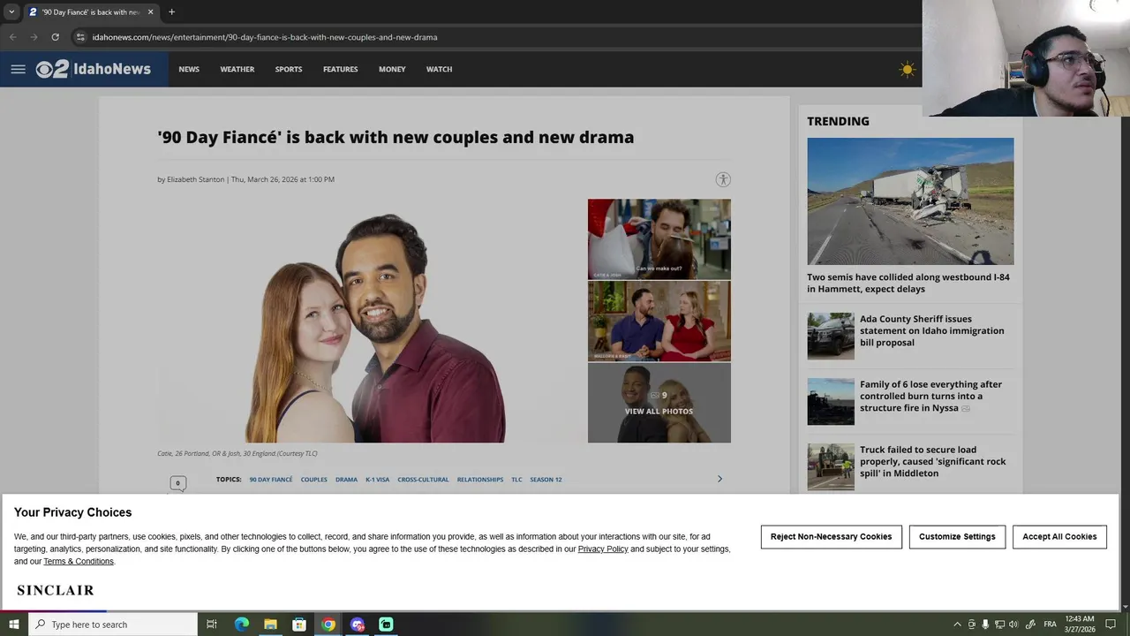Click the 90 DAY FIANCÉ topic tag

tap(271, 480)
